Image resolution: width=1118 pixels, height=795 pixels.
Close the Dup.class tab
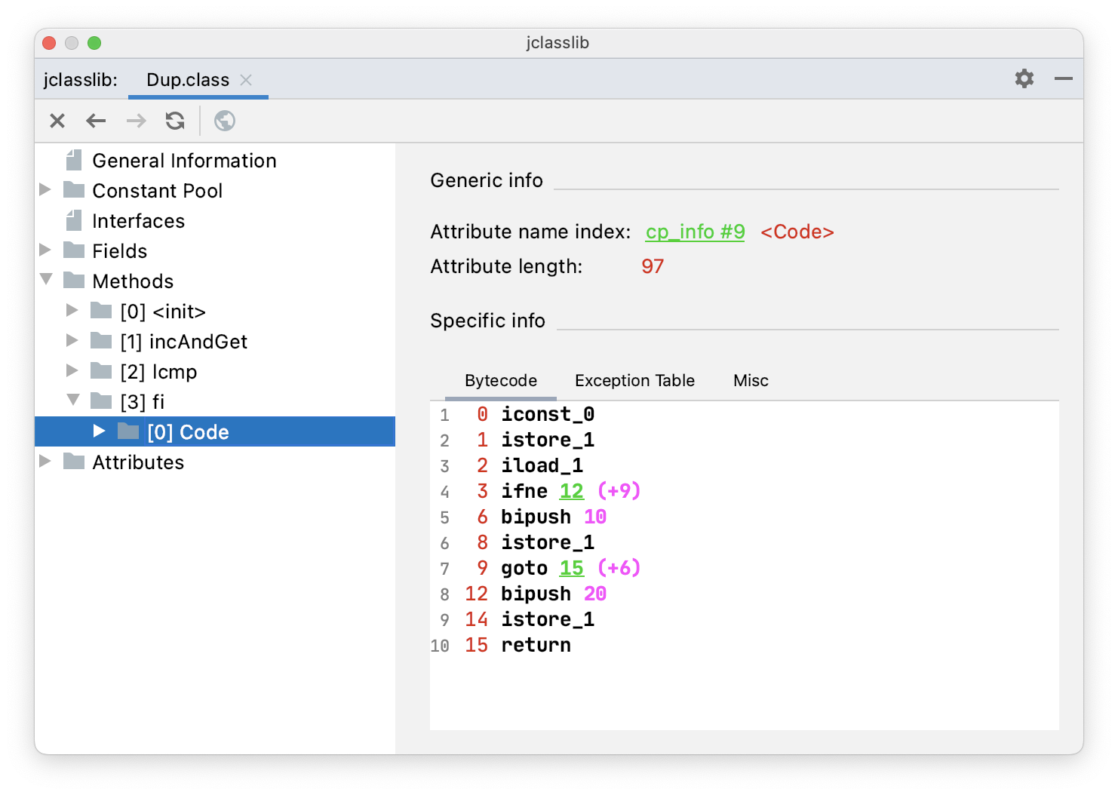pos(246,80)
